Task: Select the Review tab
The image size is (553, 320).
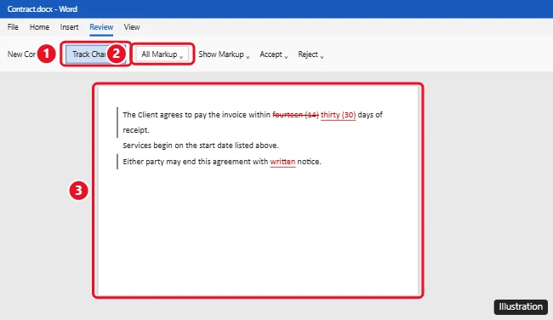Action: point(101,27)
